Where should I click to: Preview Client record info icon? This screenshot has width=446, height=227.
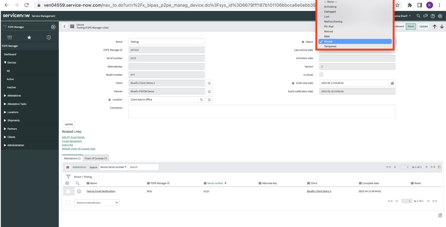click(209, 83)
